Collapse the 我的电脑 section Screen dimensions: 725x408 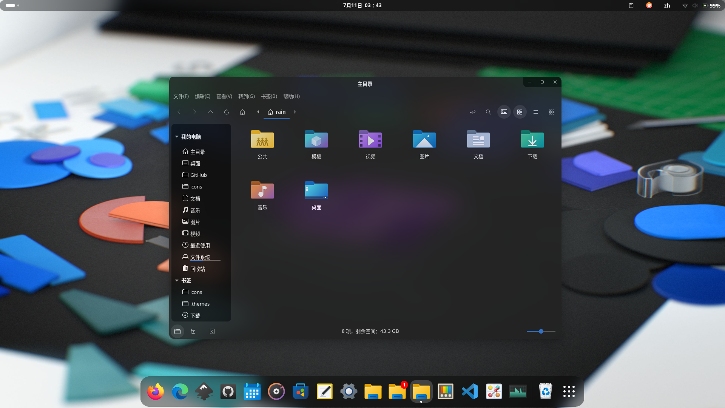[x=176, y=137]
